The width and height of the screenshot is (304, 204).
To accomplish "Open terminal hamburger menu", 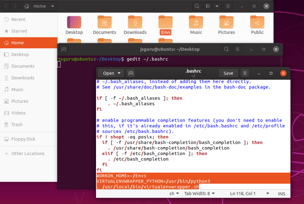I will click(x=238, y=49).
